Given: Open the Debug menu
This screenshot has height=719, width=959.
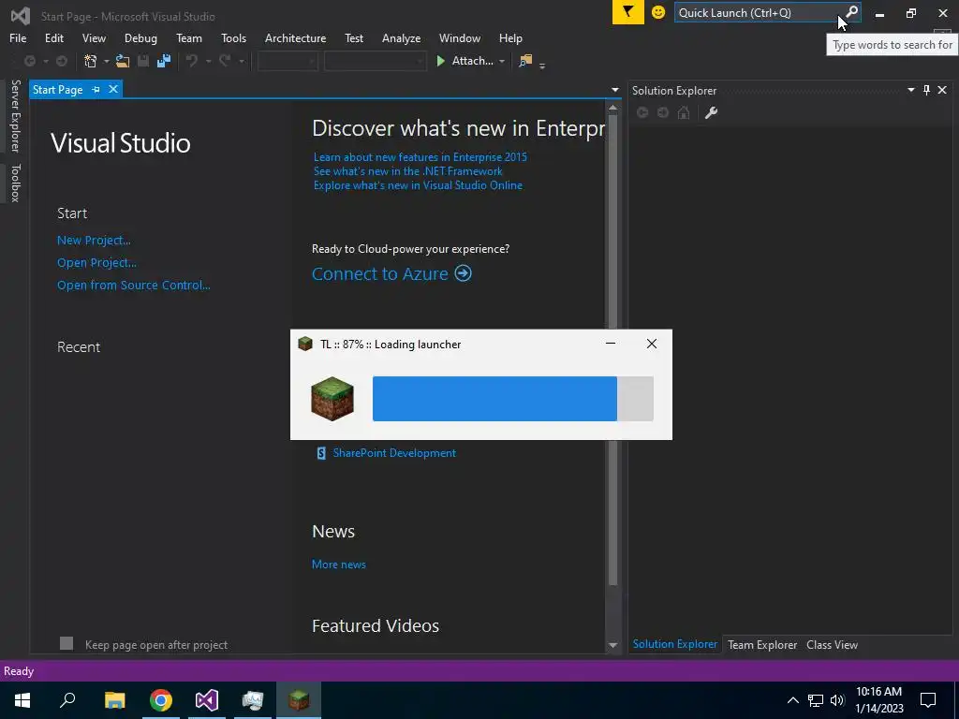Looking at the screenshot, I should pyautogui.click(x=140, y=37).
